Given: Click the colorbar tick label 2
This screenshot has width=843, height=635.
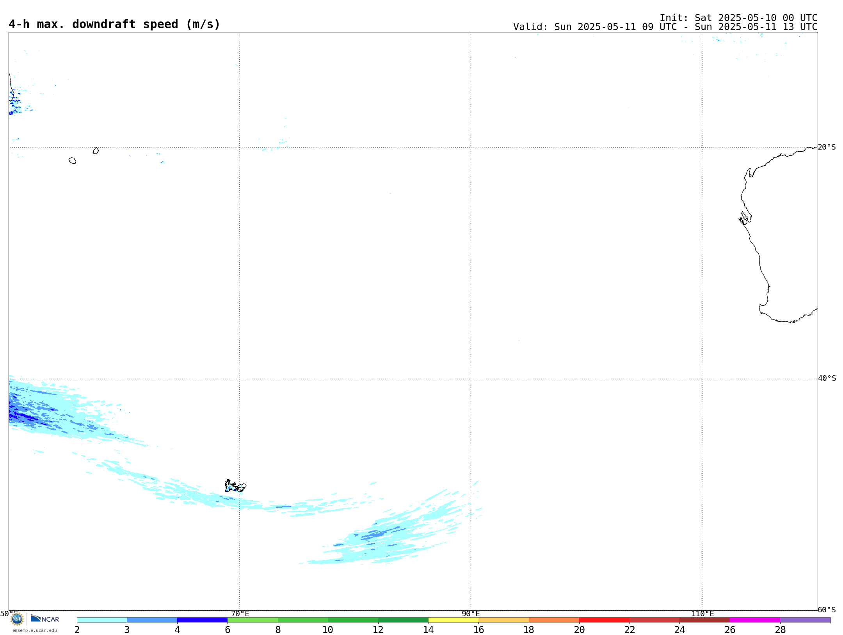Looking at the screenshot, I should pos(77,630).
